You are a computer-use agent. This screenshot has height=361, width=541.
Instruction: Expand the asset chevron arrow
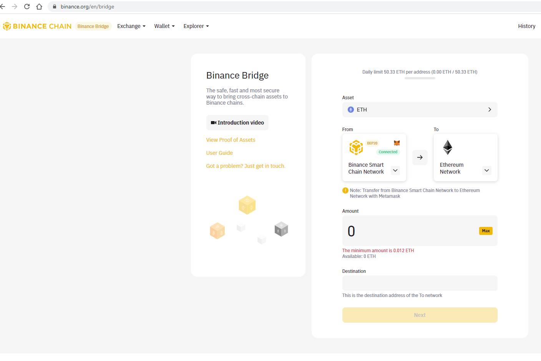pos(490,110)
